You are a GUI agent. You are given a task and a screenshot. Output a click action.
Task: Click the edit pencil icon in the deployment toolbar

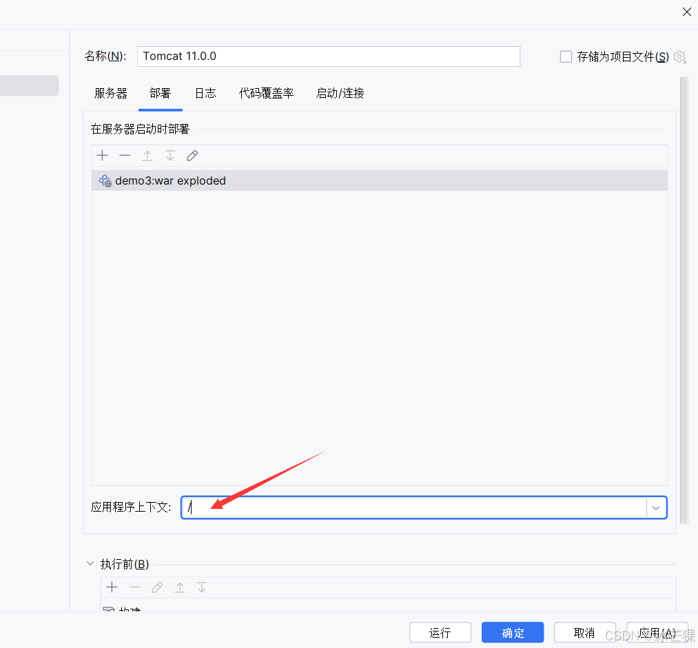192,156
